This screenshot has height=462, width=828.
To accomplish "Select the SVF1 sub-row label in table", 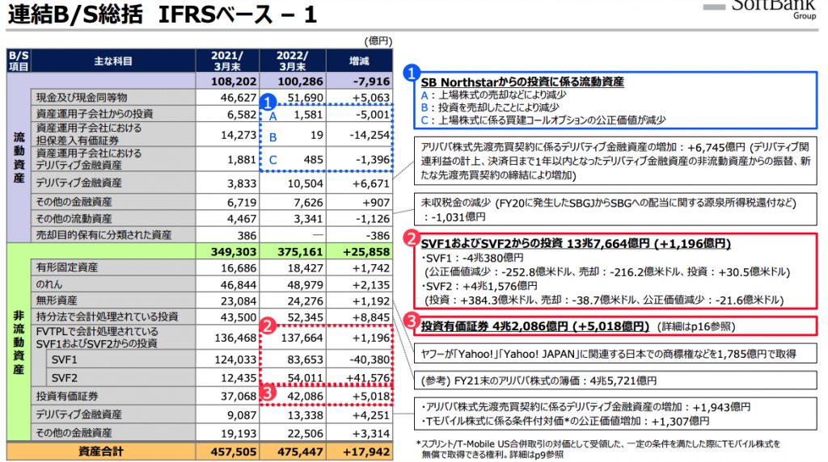I will point(64,360).
